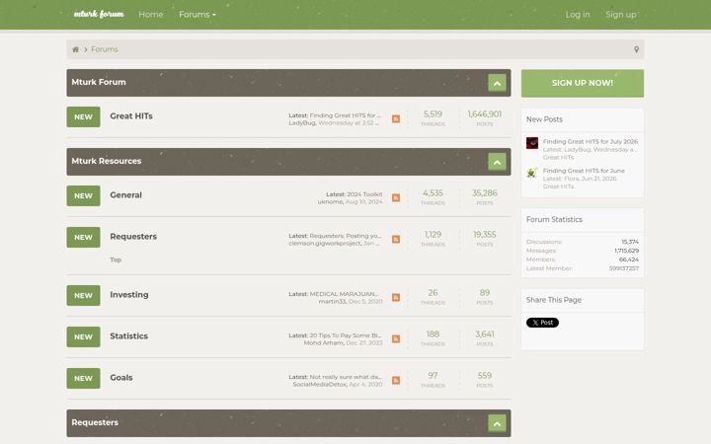Open the Statistics forum
This screenshot has height=444, width=711.
[x=128, y=336]
